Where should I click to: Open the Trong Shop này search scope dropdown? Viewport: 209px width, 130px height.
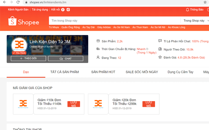point(195,21)
